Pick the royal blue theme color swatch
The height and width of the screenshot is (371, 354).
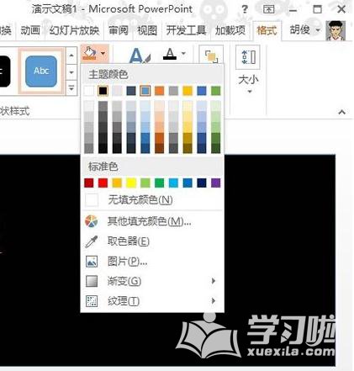click(x=202, y=91)
